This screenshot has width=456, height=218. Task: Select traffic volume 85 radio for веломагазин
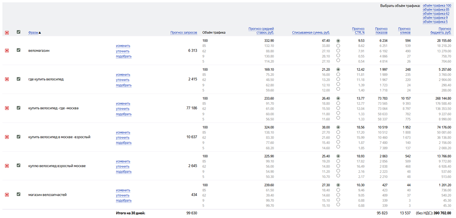(x=338, y=46)
